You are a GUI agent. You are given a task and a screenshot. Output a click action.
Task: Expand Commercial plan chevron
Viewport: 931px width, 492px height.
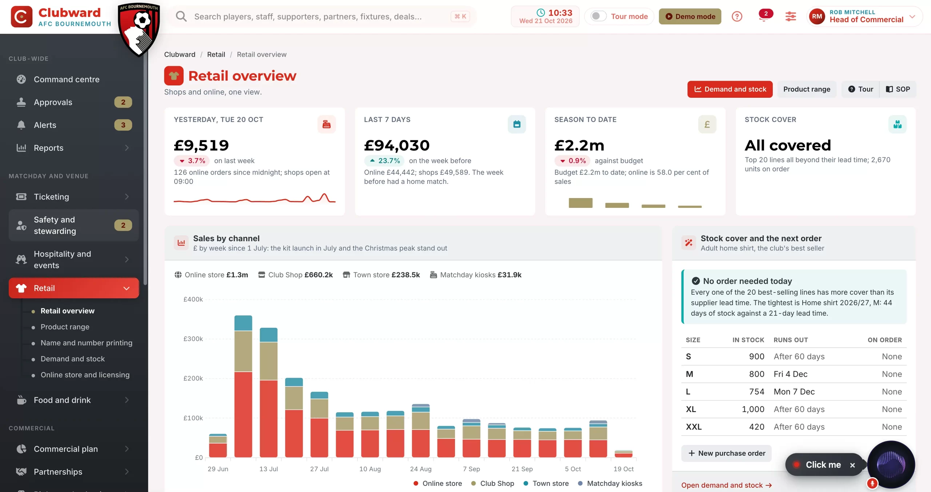[x=127, y=449]
